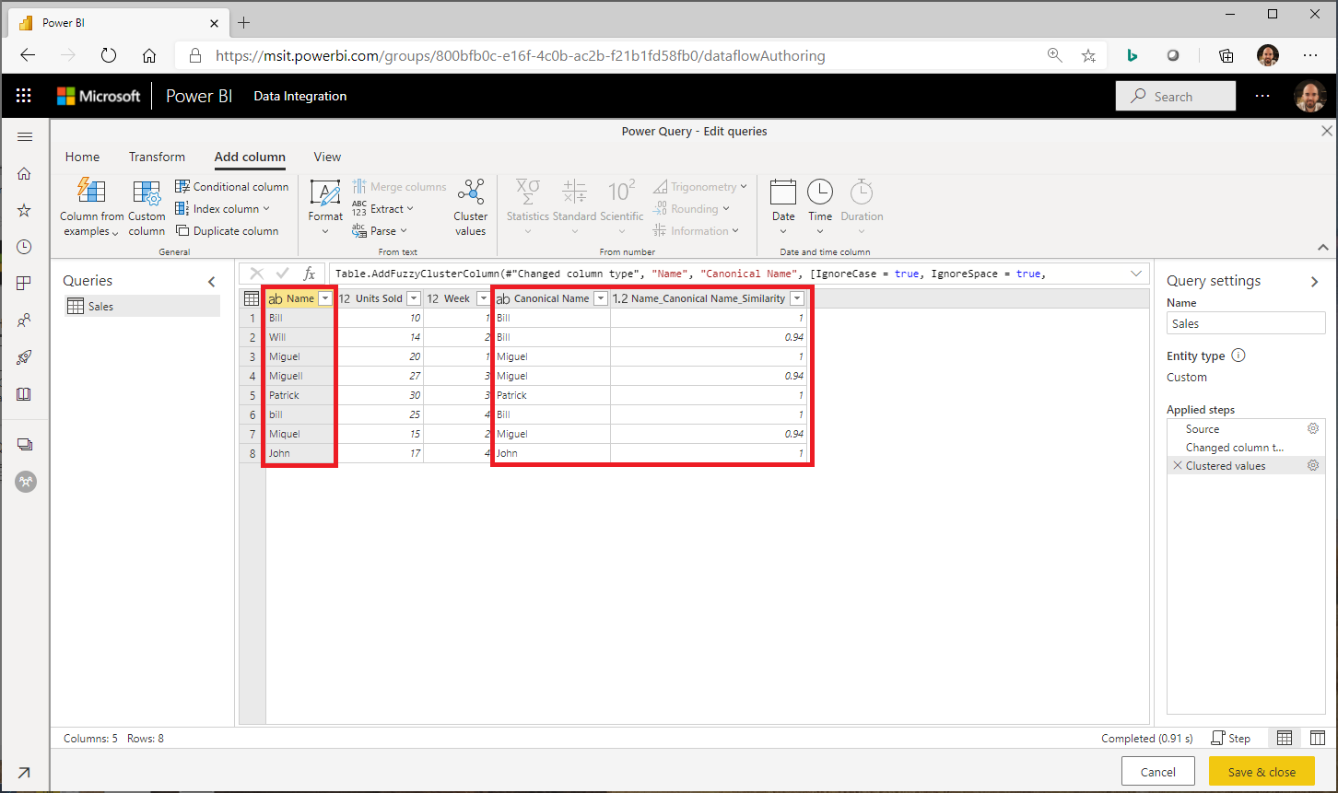
Task: Open the Units Sold column filter dropdown
Action: (x=414, y=298)
